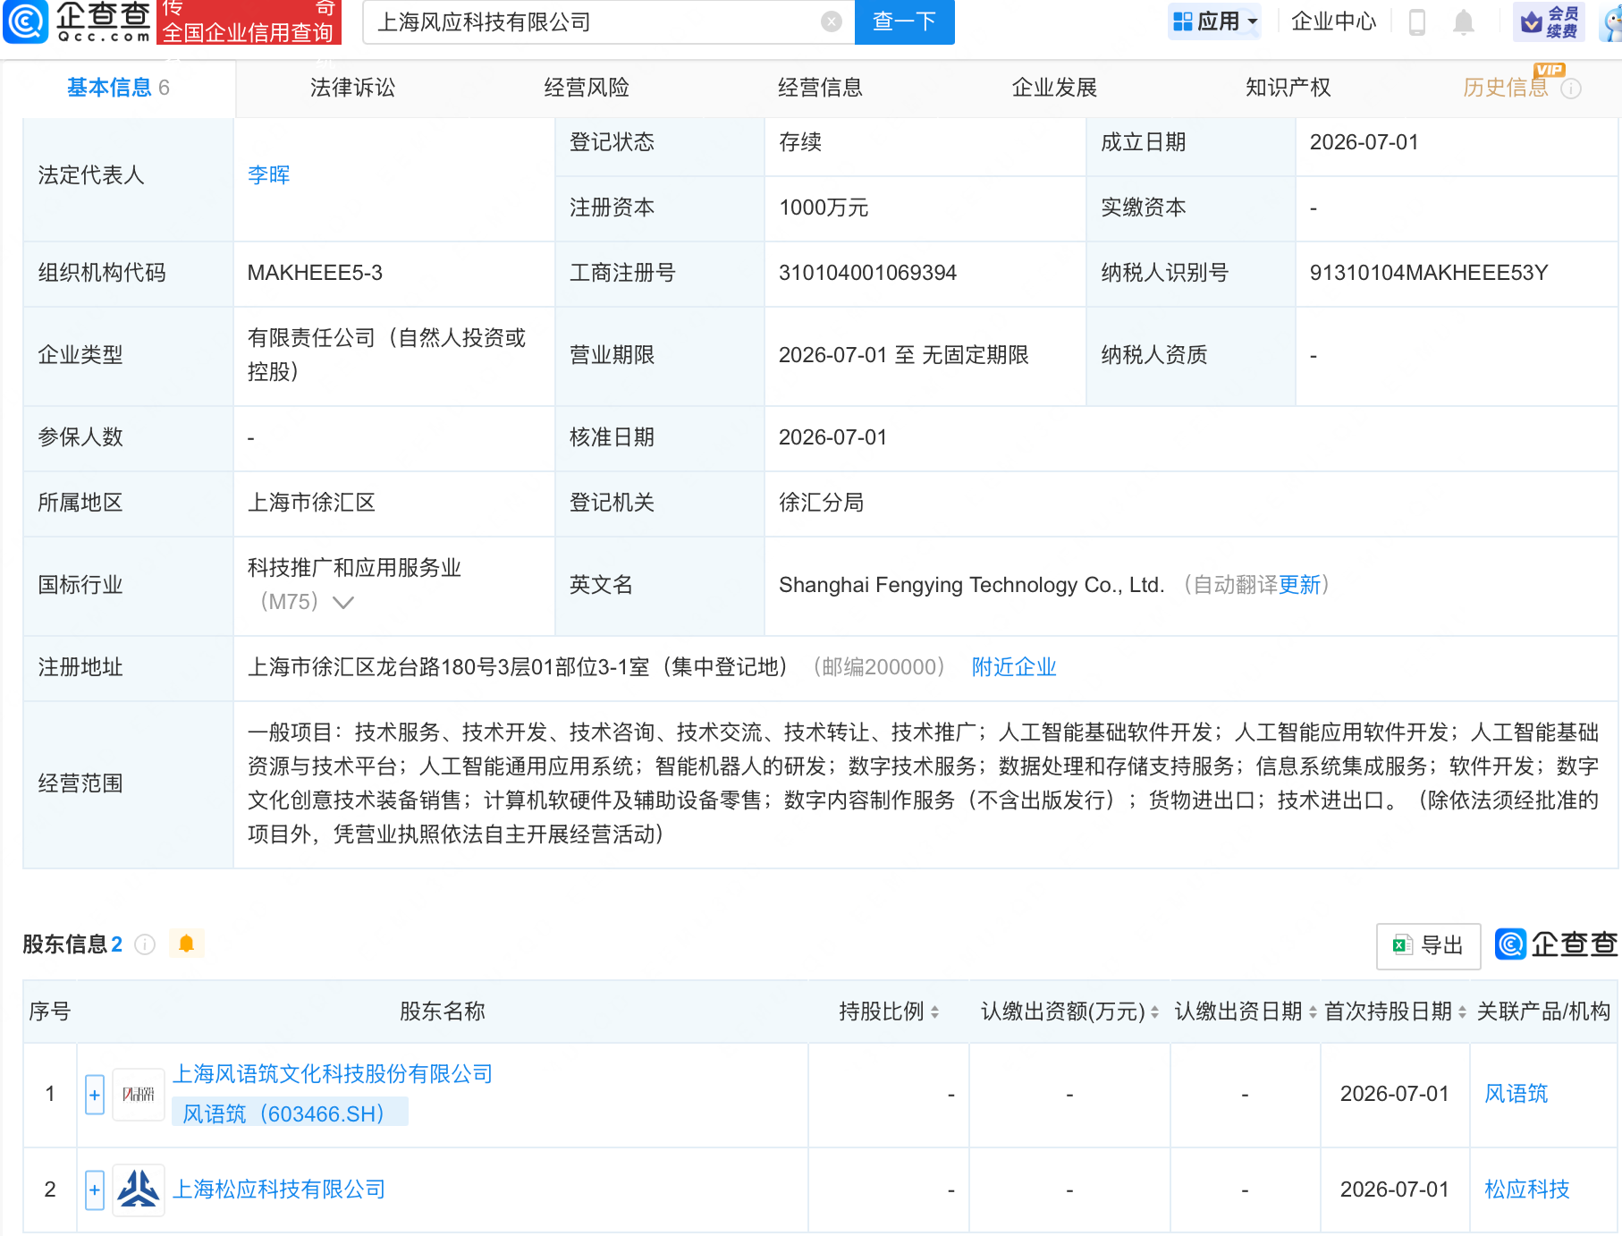This screenshot has width=1622, height=1236.
Task: Open the notifications bell in the header
Action: 1464,21
